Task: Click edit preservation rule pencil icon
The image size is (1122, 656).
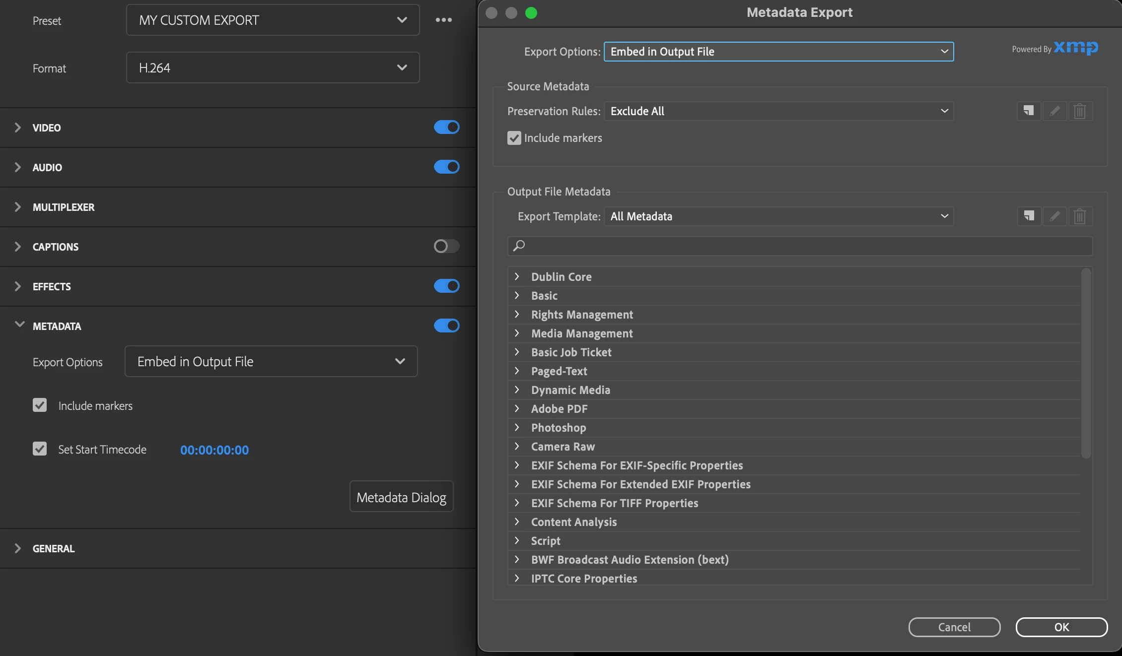Action: 1054,111
